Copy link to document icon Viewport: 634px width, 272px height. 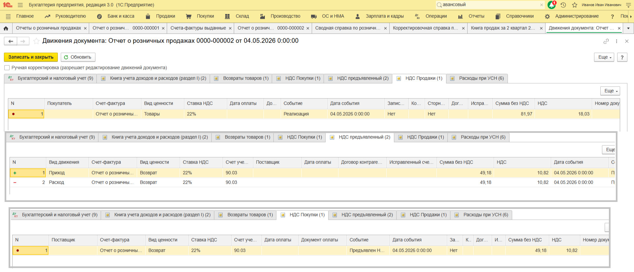606,41
